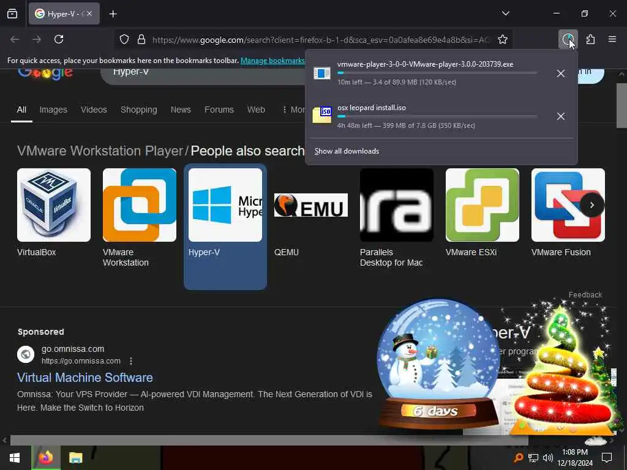Open File Explorer from taskbar

(x=75, y=458)
